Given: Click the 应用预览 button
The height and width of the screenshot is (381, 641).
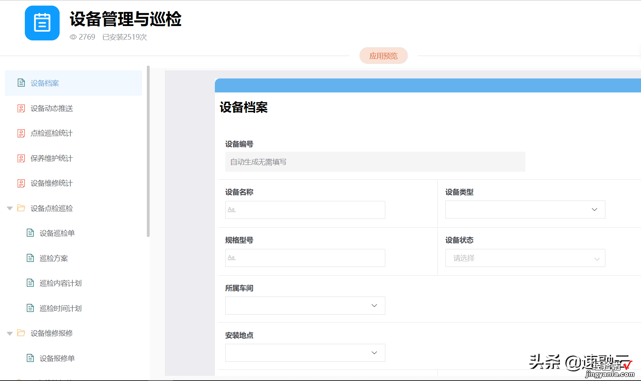Looking at the screenshot, I should coord(383,56).
